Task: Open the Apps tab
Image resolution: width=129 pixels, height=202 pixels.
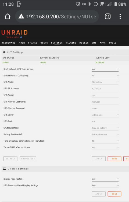Action: point(103,43)
